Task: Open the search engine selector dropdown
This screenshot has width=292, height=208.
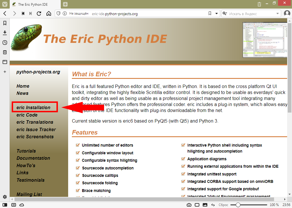Action: 225,13
